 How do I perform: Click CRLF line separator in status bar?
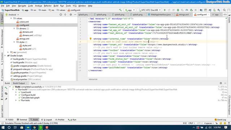pyautogui.click(x=192, y=123)
